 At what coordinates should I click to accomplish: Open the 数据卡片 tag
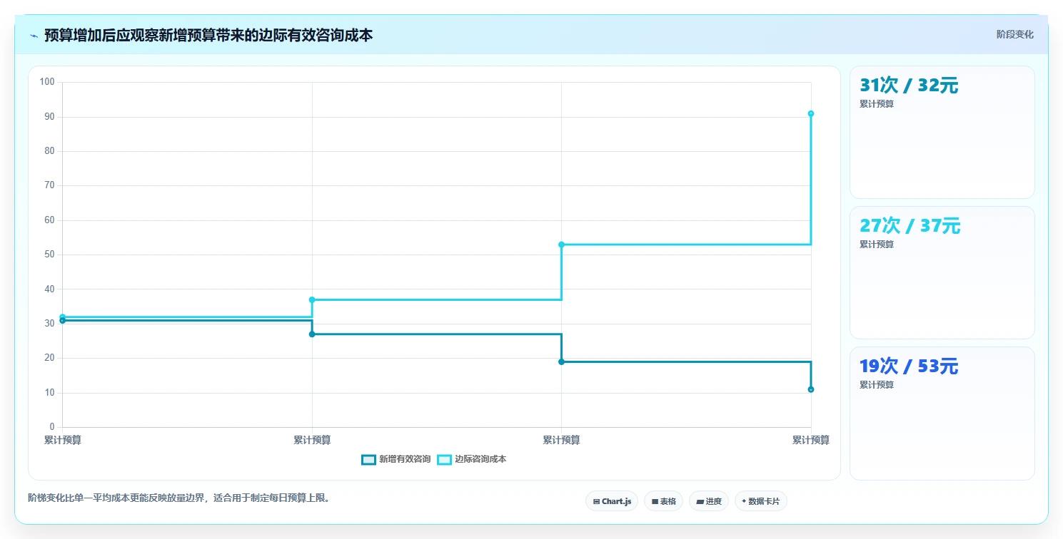[x=760, y=501]
